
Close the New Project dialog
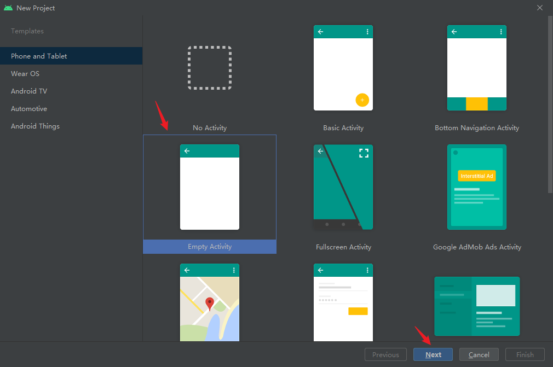(540, 8)
